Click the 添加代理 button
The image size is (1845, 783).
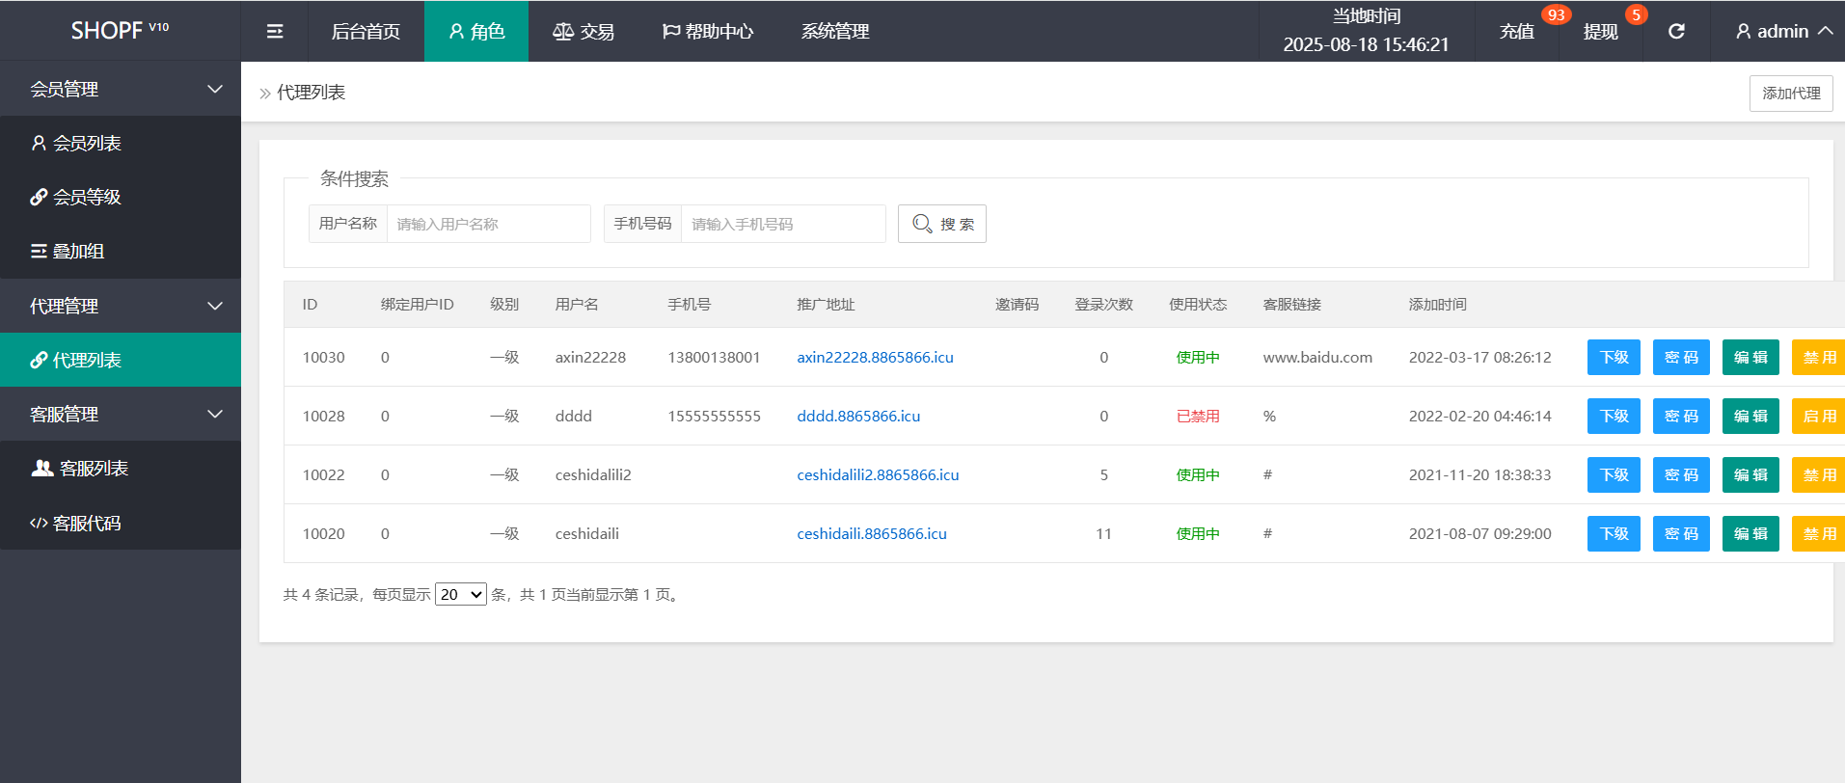[1790, 94]
